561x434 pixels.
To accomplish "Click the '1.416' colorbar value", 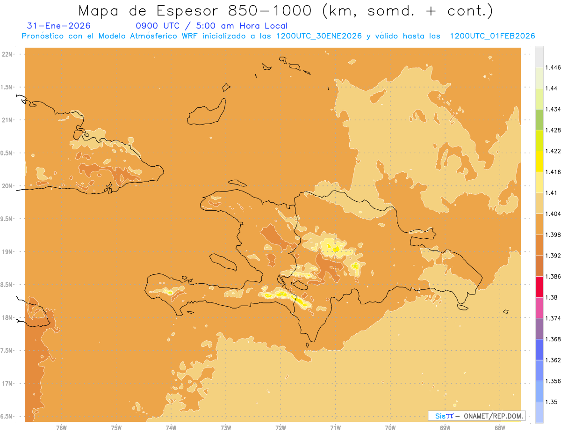I will tap(553, 172).
